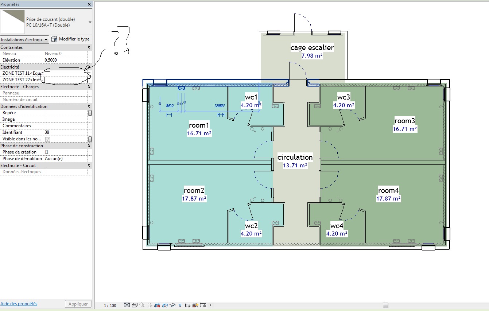The height and width of the screenshot is (311, 489).
Task: Click the Modifier le type icon
Action: (54, 39)
